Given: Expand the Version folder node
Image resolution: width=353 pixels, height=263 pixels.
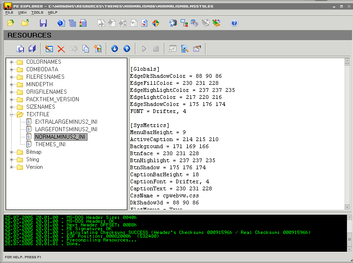Looking at the screenshot, I should tap(11, 167).
